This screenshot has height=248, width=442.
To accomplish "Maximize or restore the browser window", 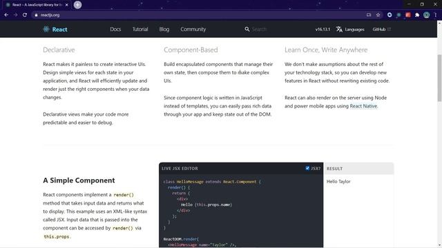I will (422, 4).
